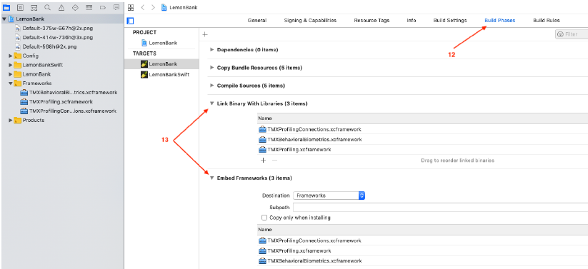Image resolution: width=588 pixels, height=269 pixels.
Task: Switch to Build Rules tab
Action: tap(547, 21)
